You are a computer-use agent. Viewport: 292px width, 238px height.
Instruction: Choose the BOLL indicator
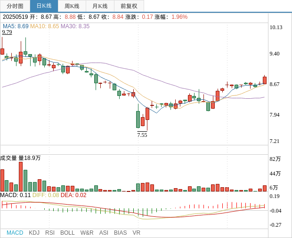pos(67,233)
